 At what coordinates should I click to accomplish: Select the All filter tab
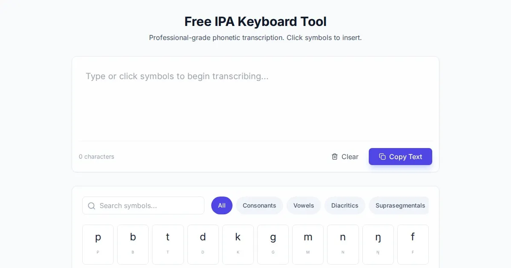(x=222, y=205)
